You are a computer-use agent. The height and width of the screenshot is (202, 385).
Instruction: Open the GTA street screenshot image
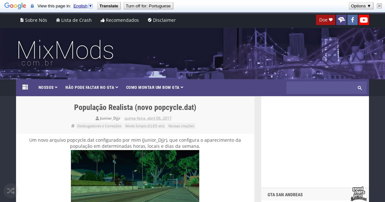click(135, 176)
